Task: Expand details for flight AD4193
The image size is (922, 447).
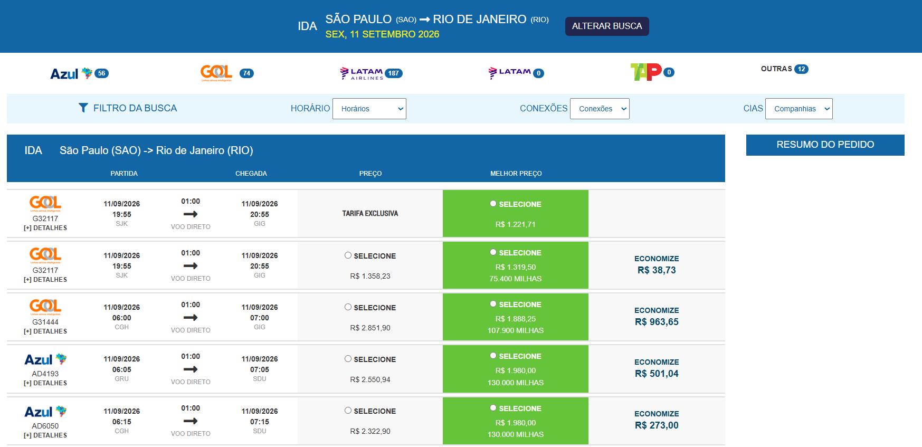Action: click(45, 383)
